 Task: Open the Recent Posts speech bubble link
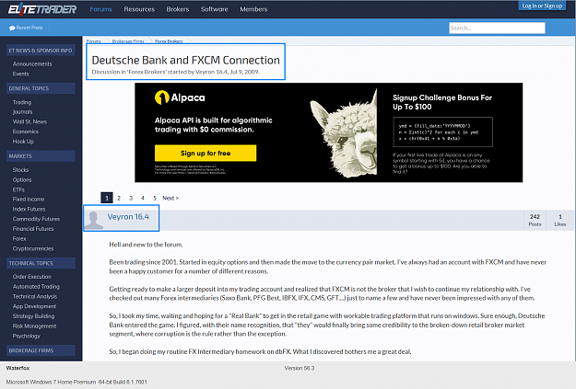(26, 28)
